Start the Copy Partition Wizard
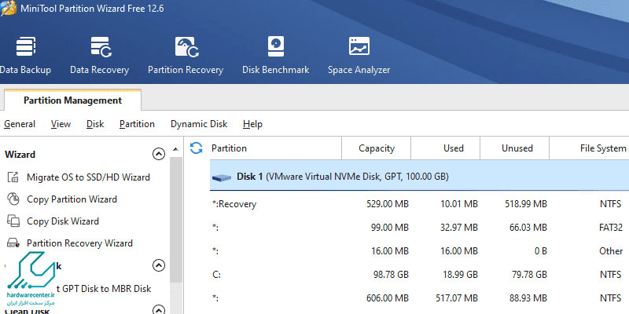The height and width of the screenshot is (314, 629). [x=72, y=199]
